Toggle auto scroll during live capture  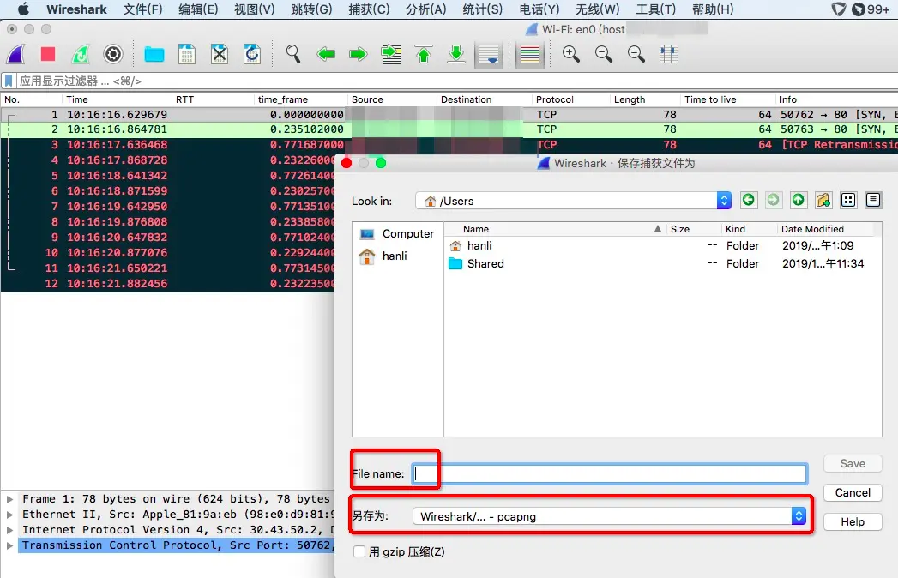(489, 54)
